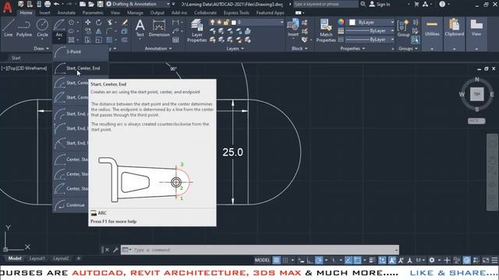The width and height of the screenshot is (499, 280).
Task: Switch to Layout1 tab
Action: point(37,258)
